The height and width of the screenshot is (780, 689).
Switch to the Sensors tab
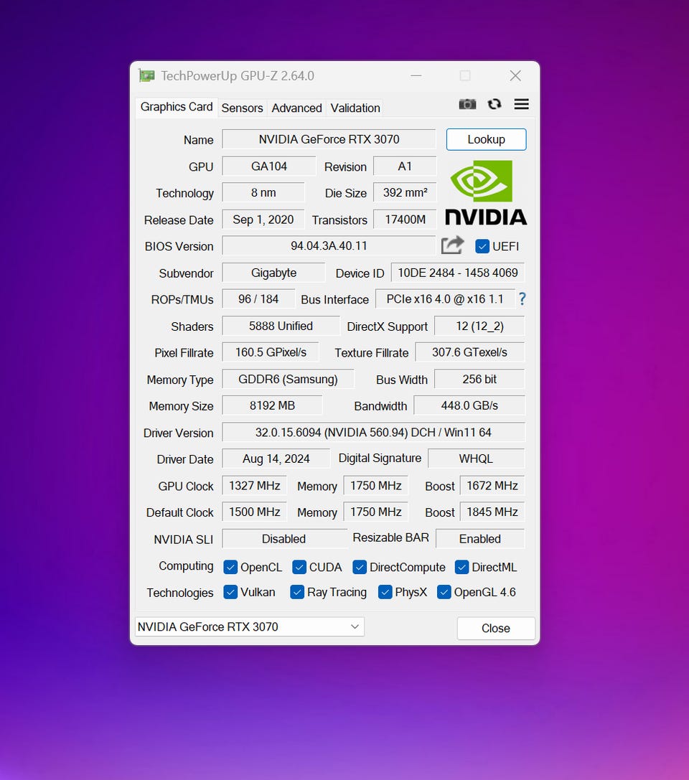click(x=243, y=108)
